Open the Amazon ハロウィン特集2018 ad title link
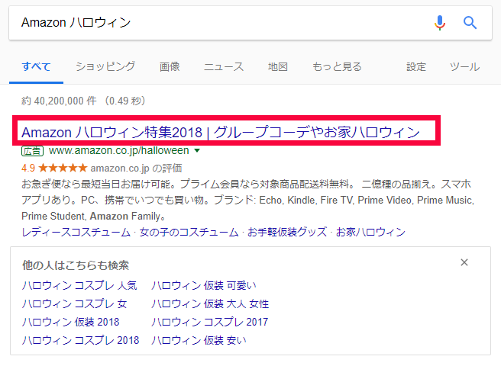Screen dimensions: 501x366 coord(221,132)
